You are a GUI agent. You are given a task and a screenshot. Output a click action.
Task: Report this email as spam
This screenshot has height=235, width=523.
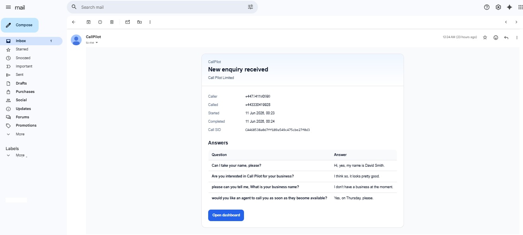(100, 22)
